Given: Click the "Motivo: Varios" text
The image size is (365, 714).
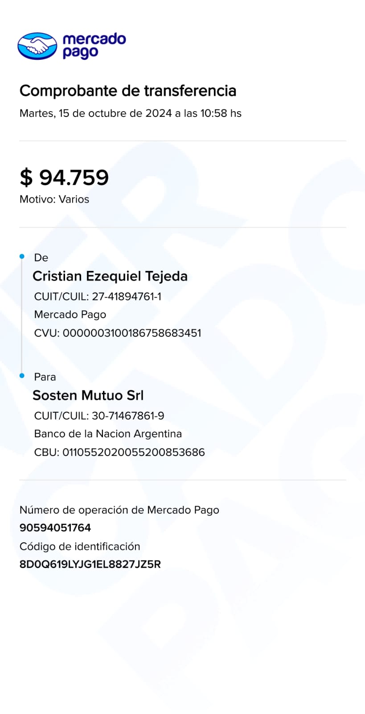Looking at the screenshot, I should coord(54,199).
